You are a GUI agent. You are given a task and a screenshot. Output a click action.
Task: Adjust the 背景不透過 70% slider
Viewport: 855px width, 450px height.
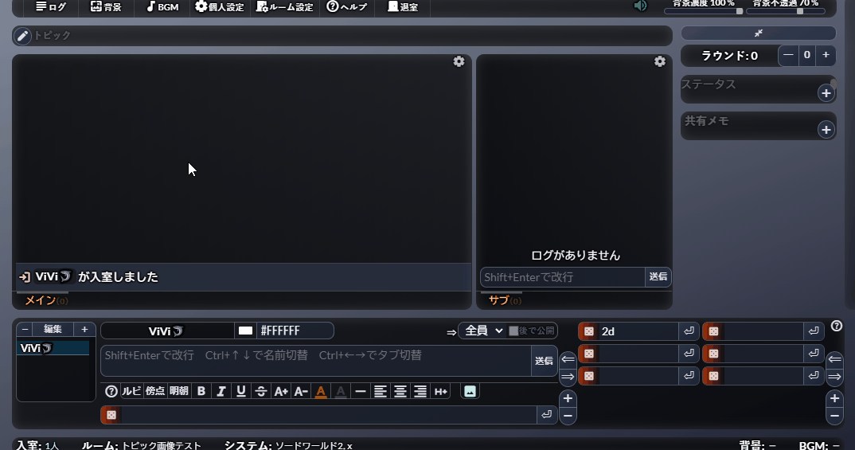point(785,11)
